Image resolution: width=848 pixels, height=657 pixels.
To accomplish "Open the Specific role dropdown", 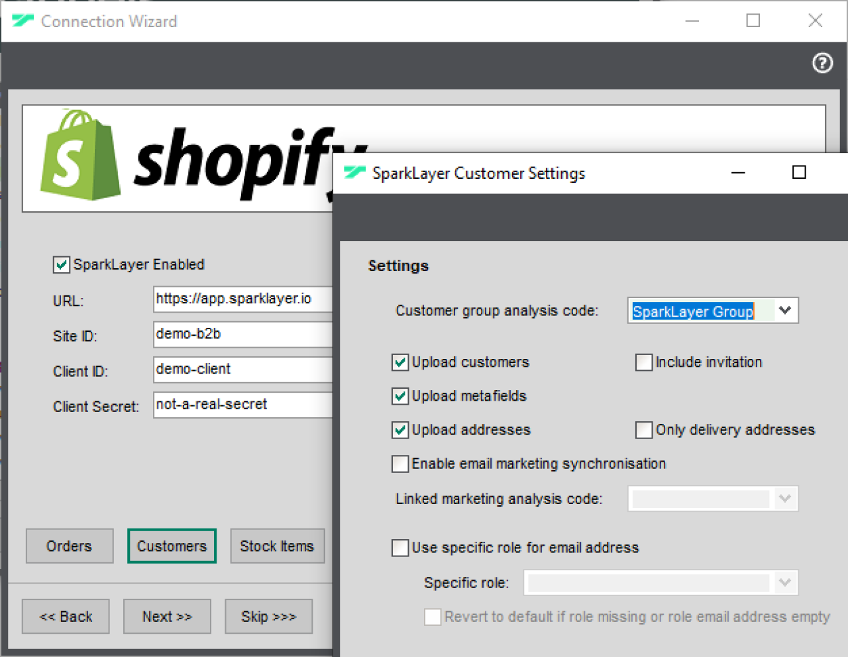I will [661, 583].
